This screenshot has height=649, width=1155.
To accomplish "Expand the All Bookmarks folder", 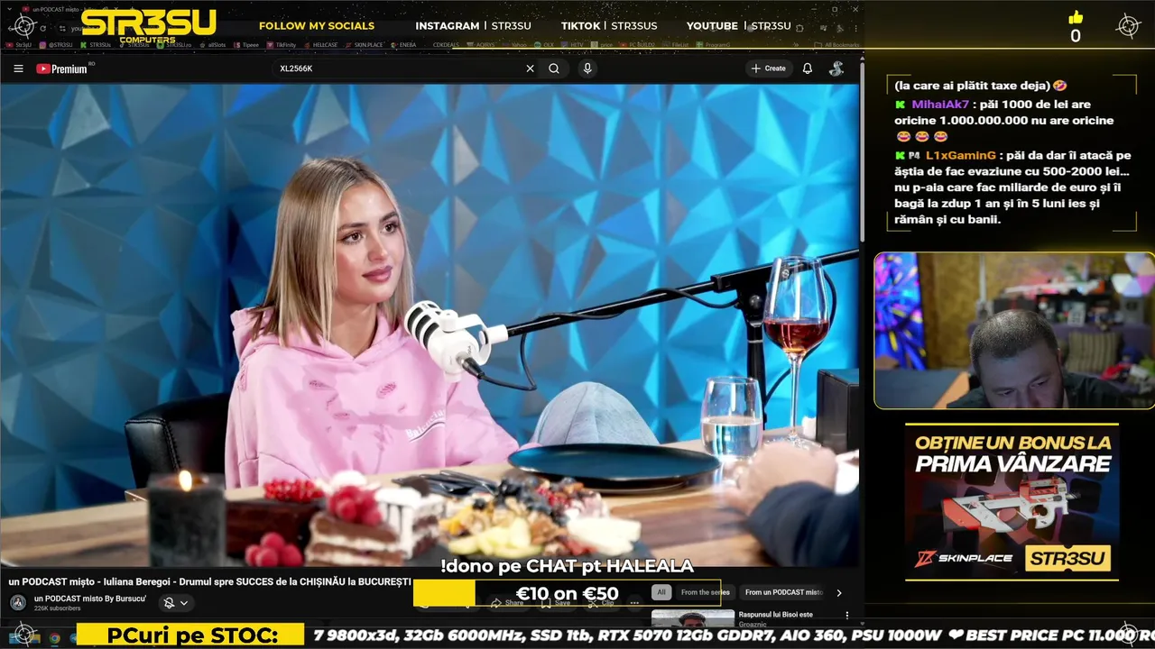I will pos(837,44).
